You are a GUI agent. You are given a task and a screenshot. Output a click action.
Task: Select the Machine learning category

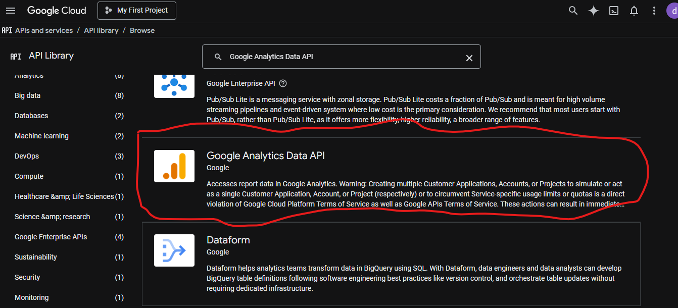pyautogui.click(x=41, y=135)
